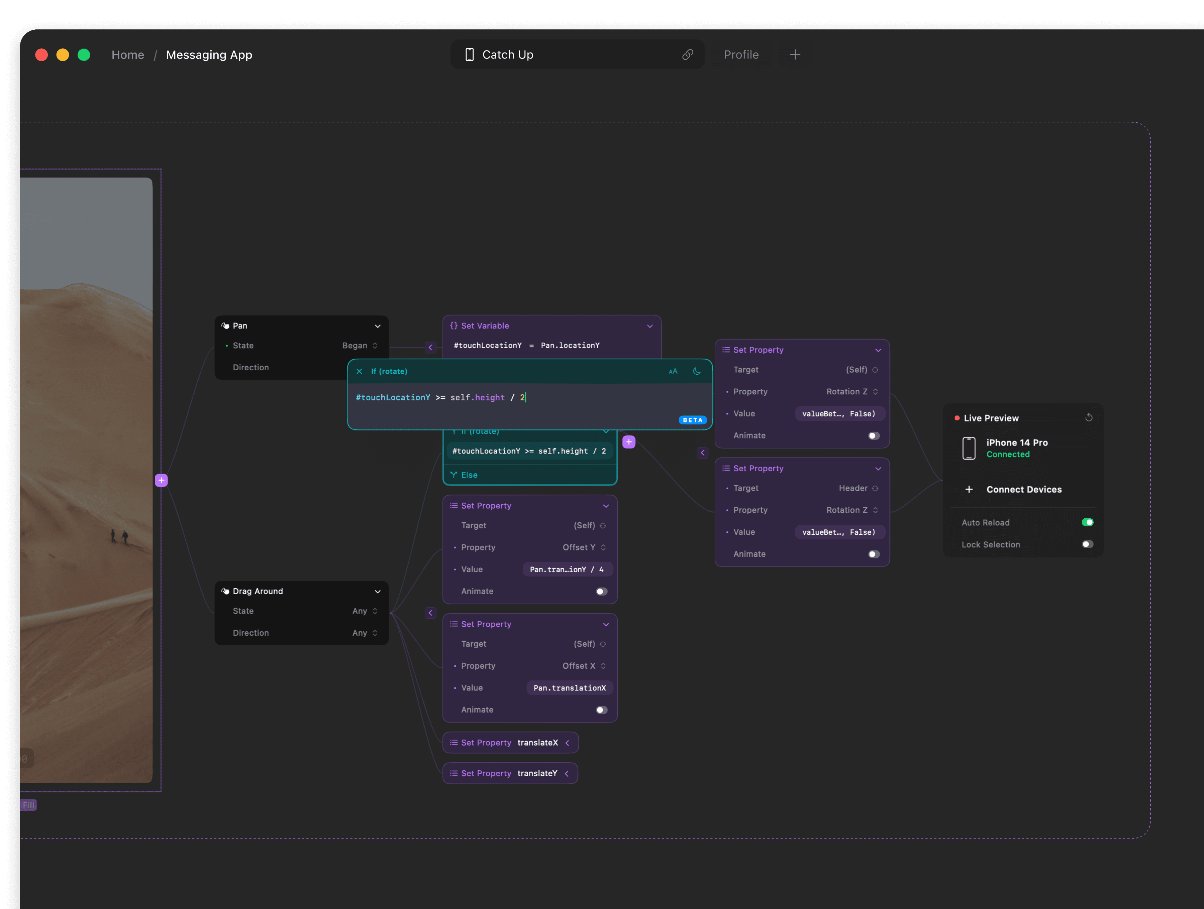Toggle Animate in Offset X node
Viewport: 1204px width, 909px height.
601,709
